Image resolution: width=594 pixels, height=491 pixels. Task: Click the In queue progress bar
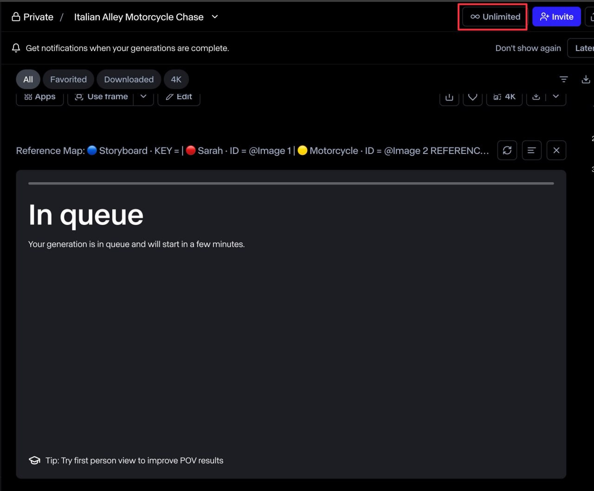[291, 184]
